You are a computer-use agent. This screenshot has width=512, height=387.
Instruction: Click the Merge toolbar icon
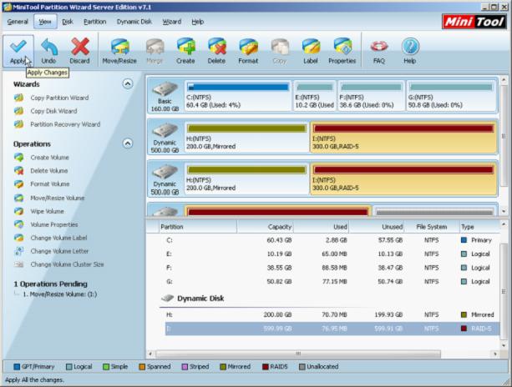tap(155, 51)
